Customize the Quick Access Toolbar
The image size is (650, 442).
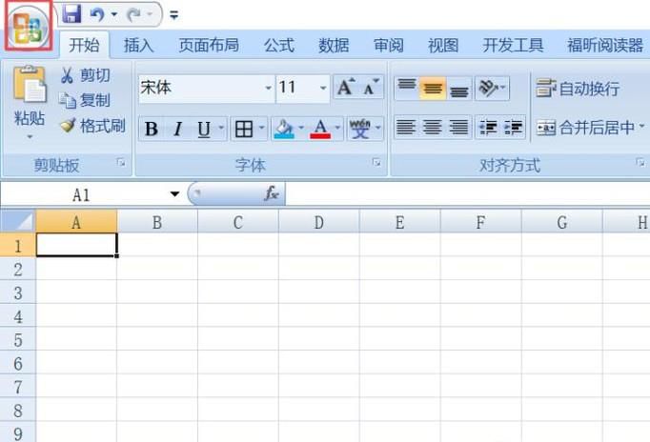click(x=174, y=15)
